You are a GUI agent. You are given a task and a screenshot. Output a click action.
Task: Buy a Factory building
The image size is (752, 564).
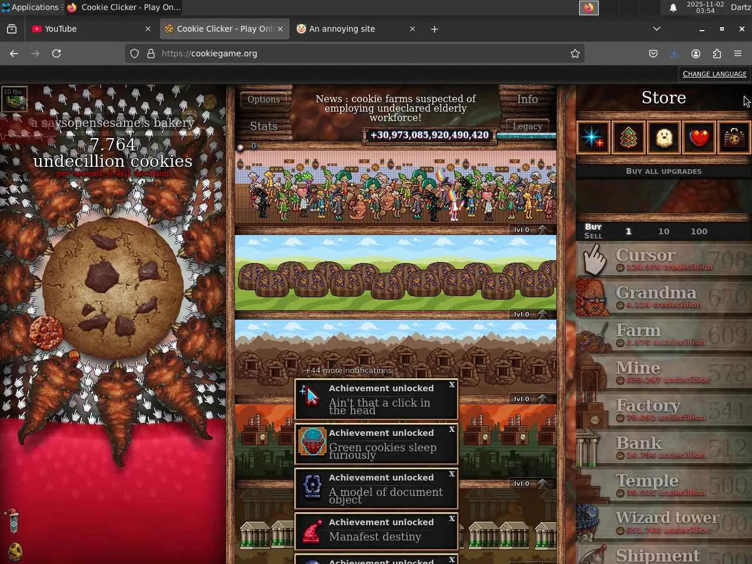(x=664, y=410)
